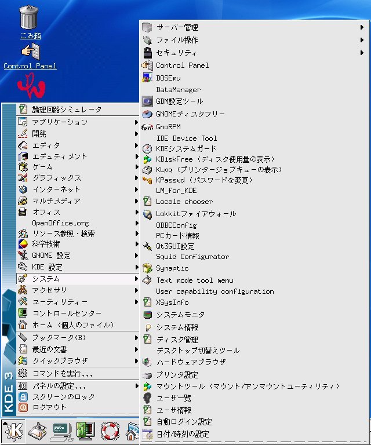Open Control Panel in System submenu
The width and height of the screenshot is (371, 445).
click(254, 65)
